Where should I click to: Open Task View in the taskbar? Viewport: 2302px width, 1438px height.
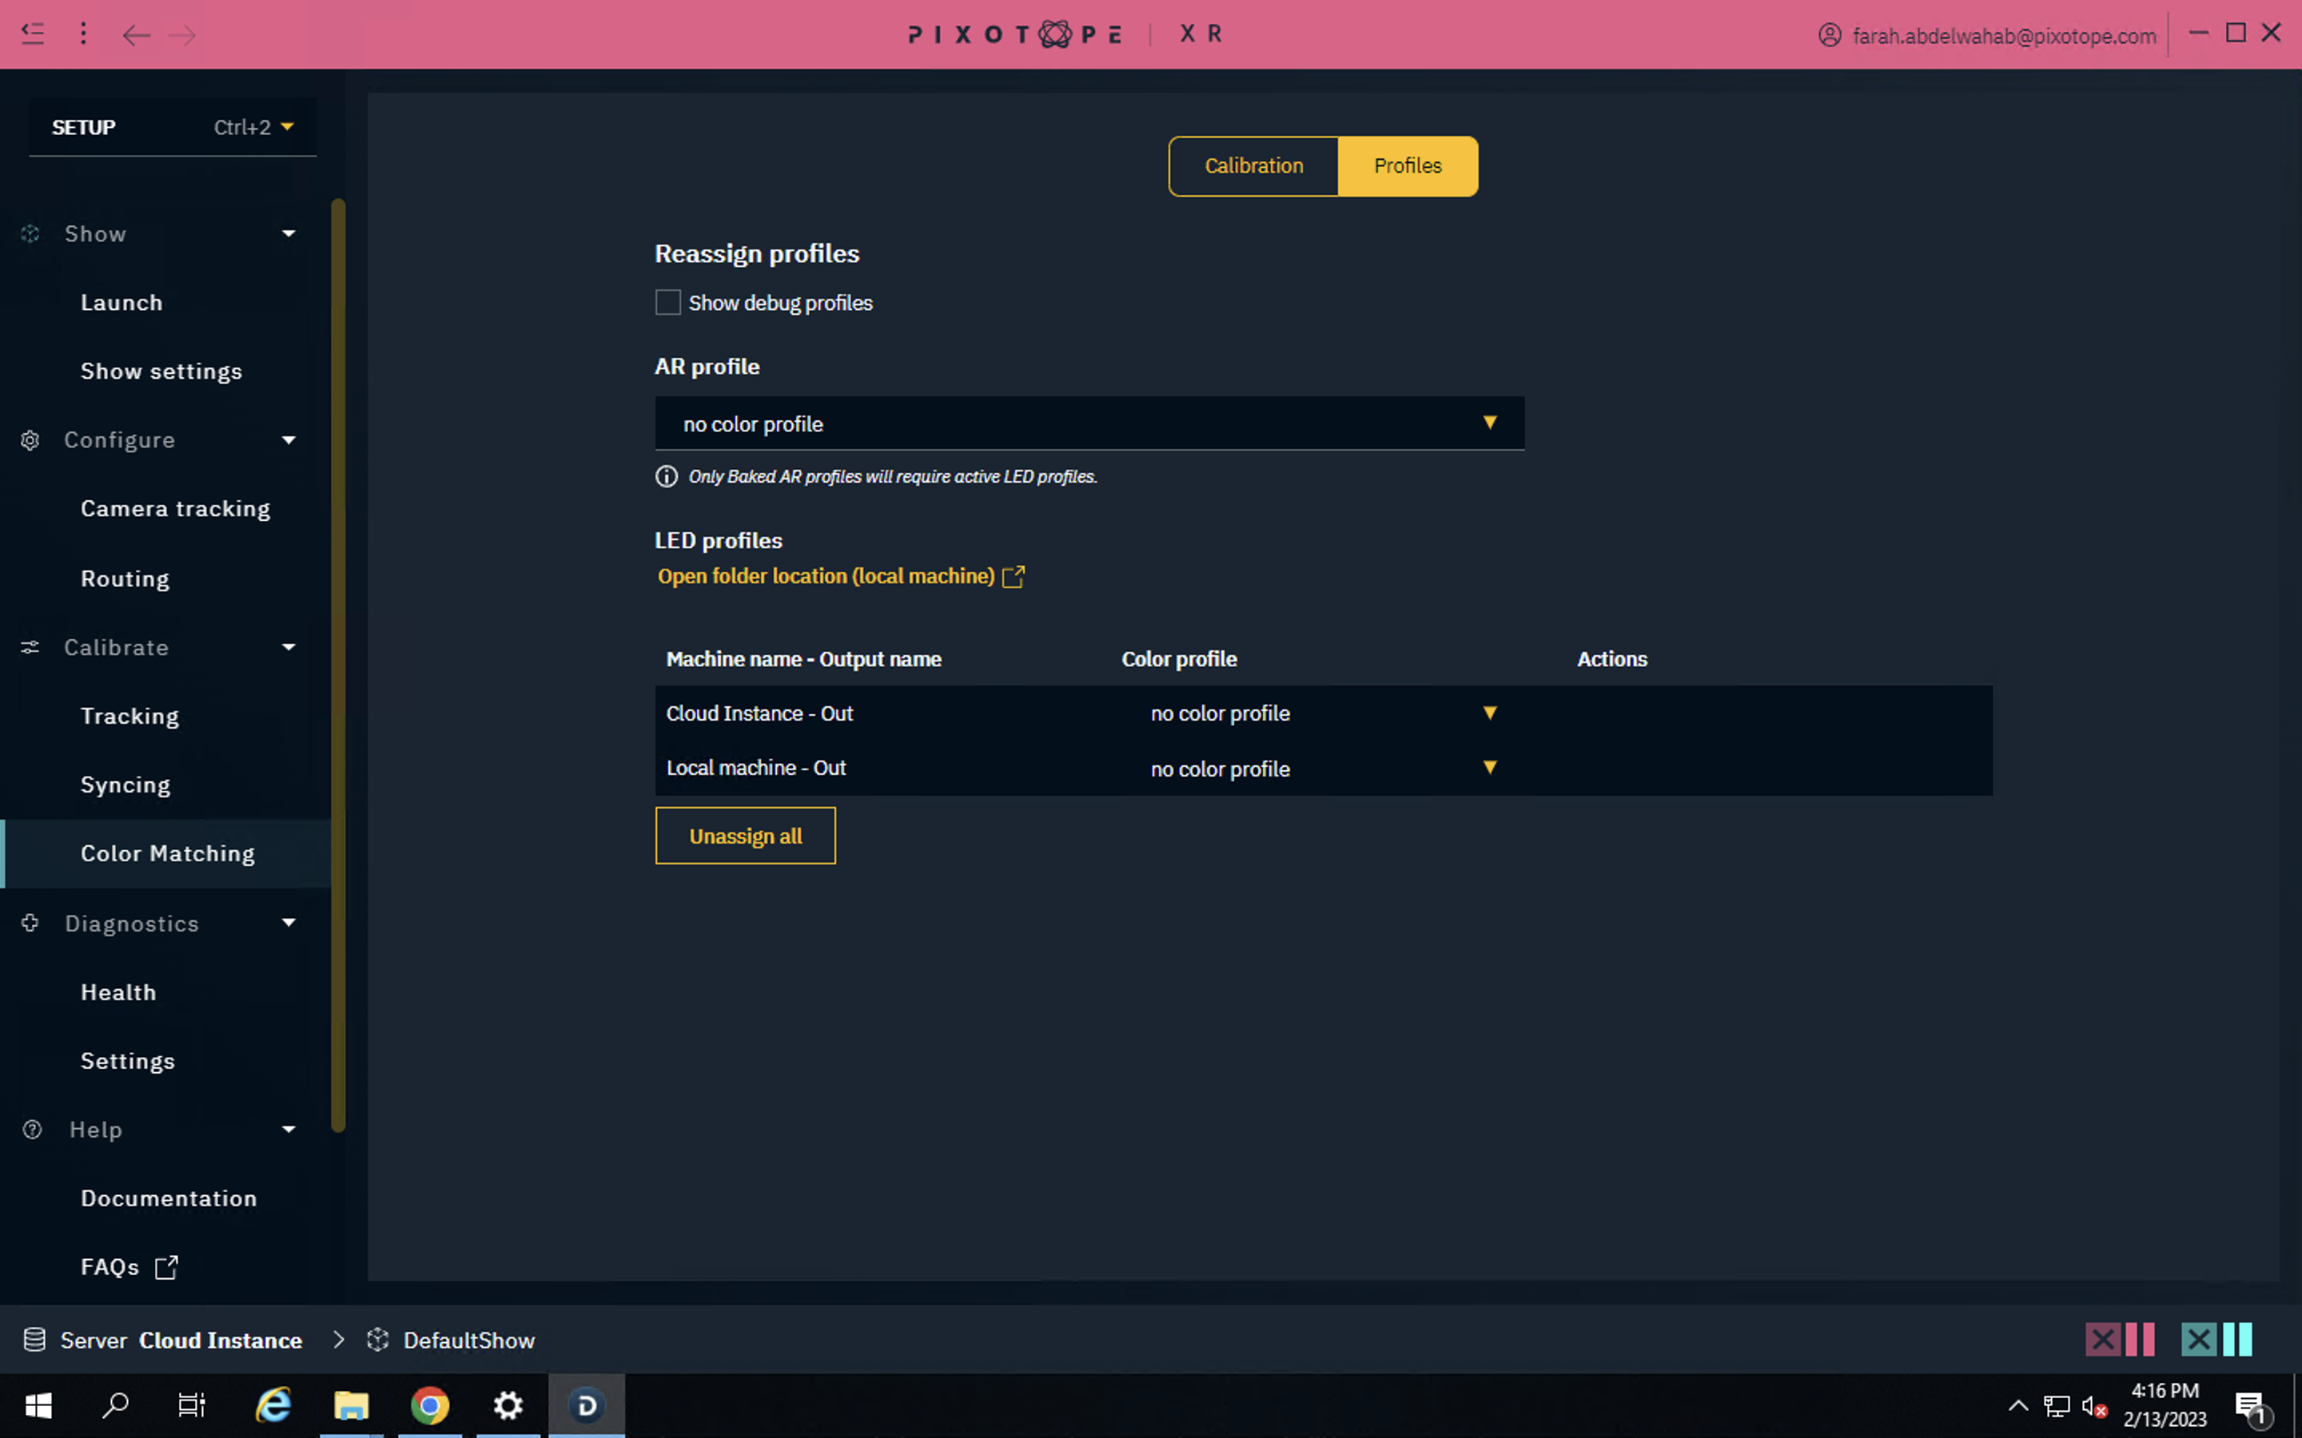[192, 1404]
